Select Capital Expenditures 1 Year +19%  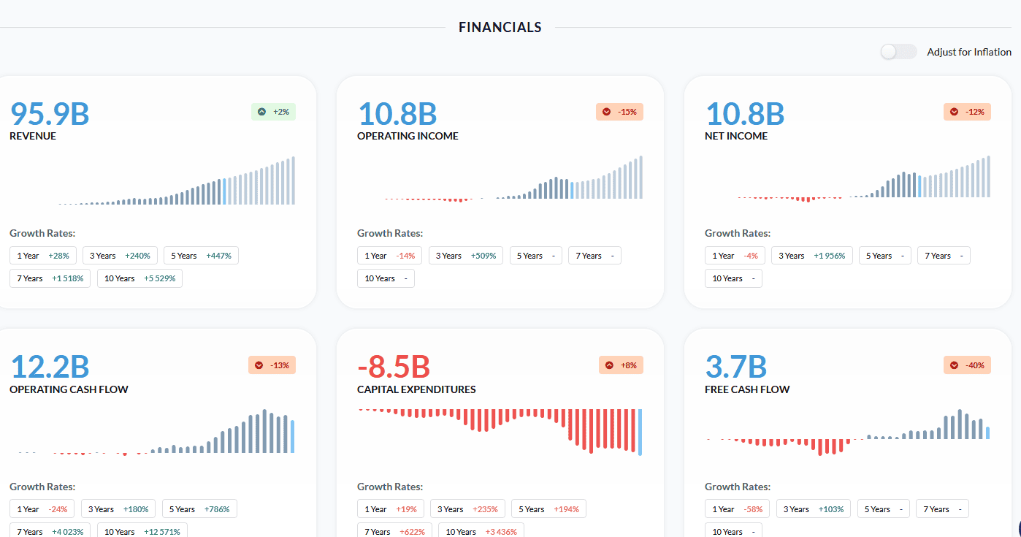click(391, 509)
